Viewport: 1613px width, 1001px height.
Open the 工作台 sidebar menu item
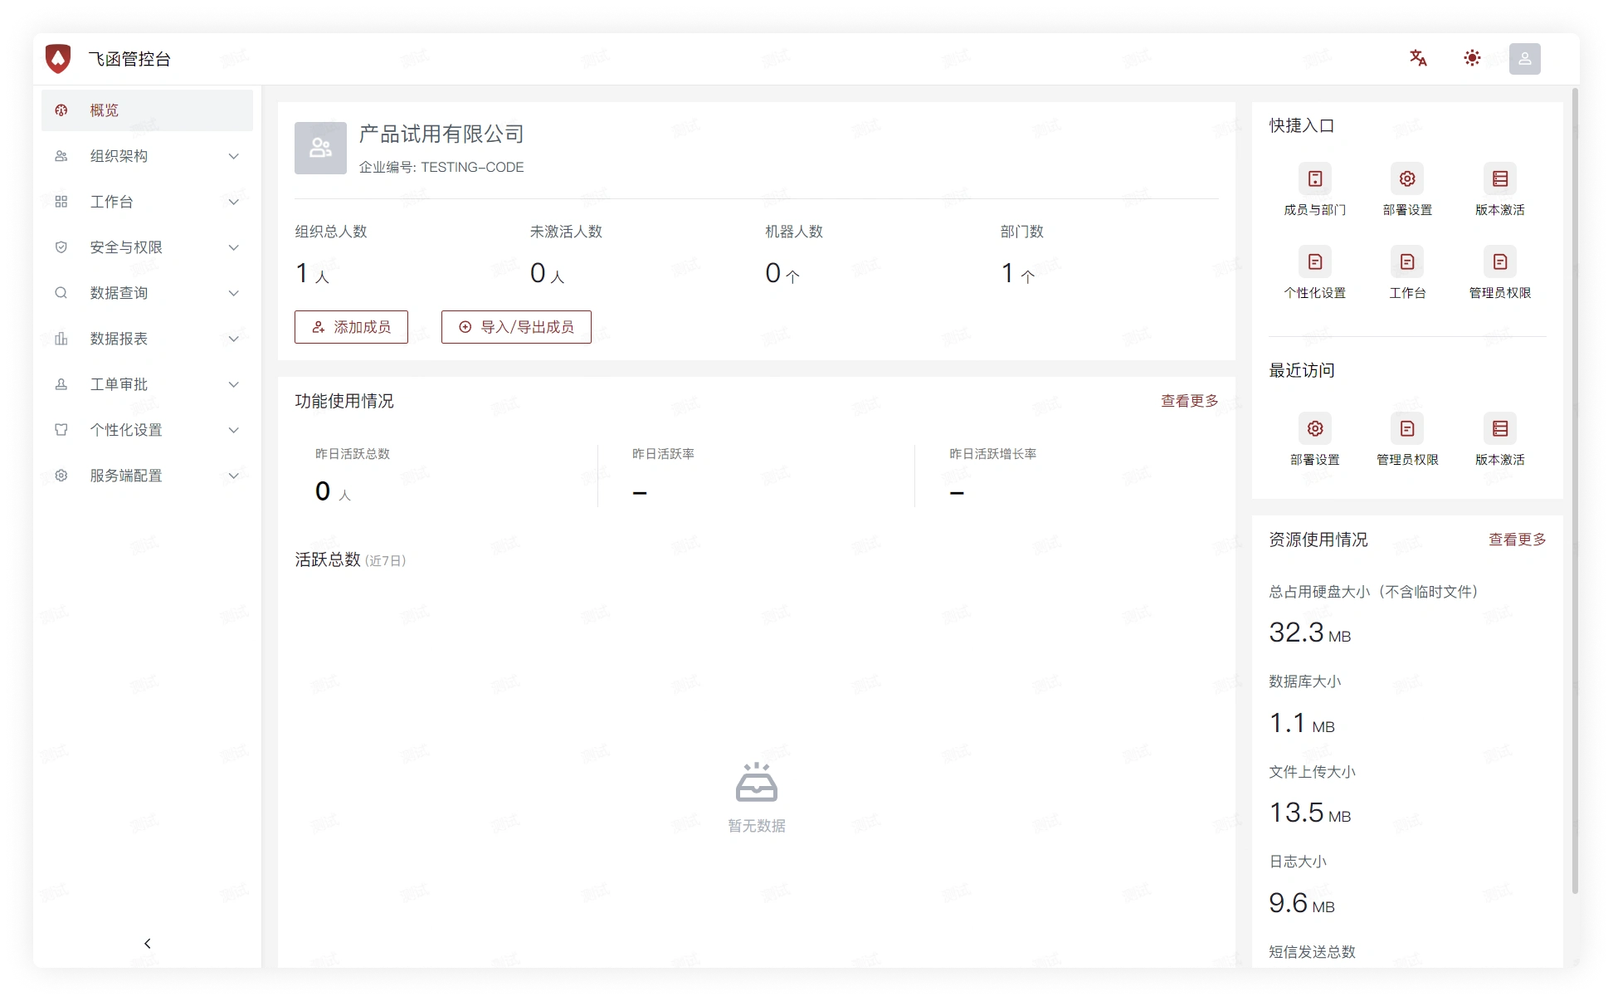147,202
